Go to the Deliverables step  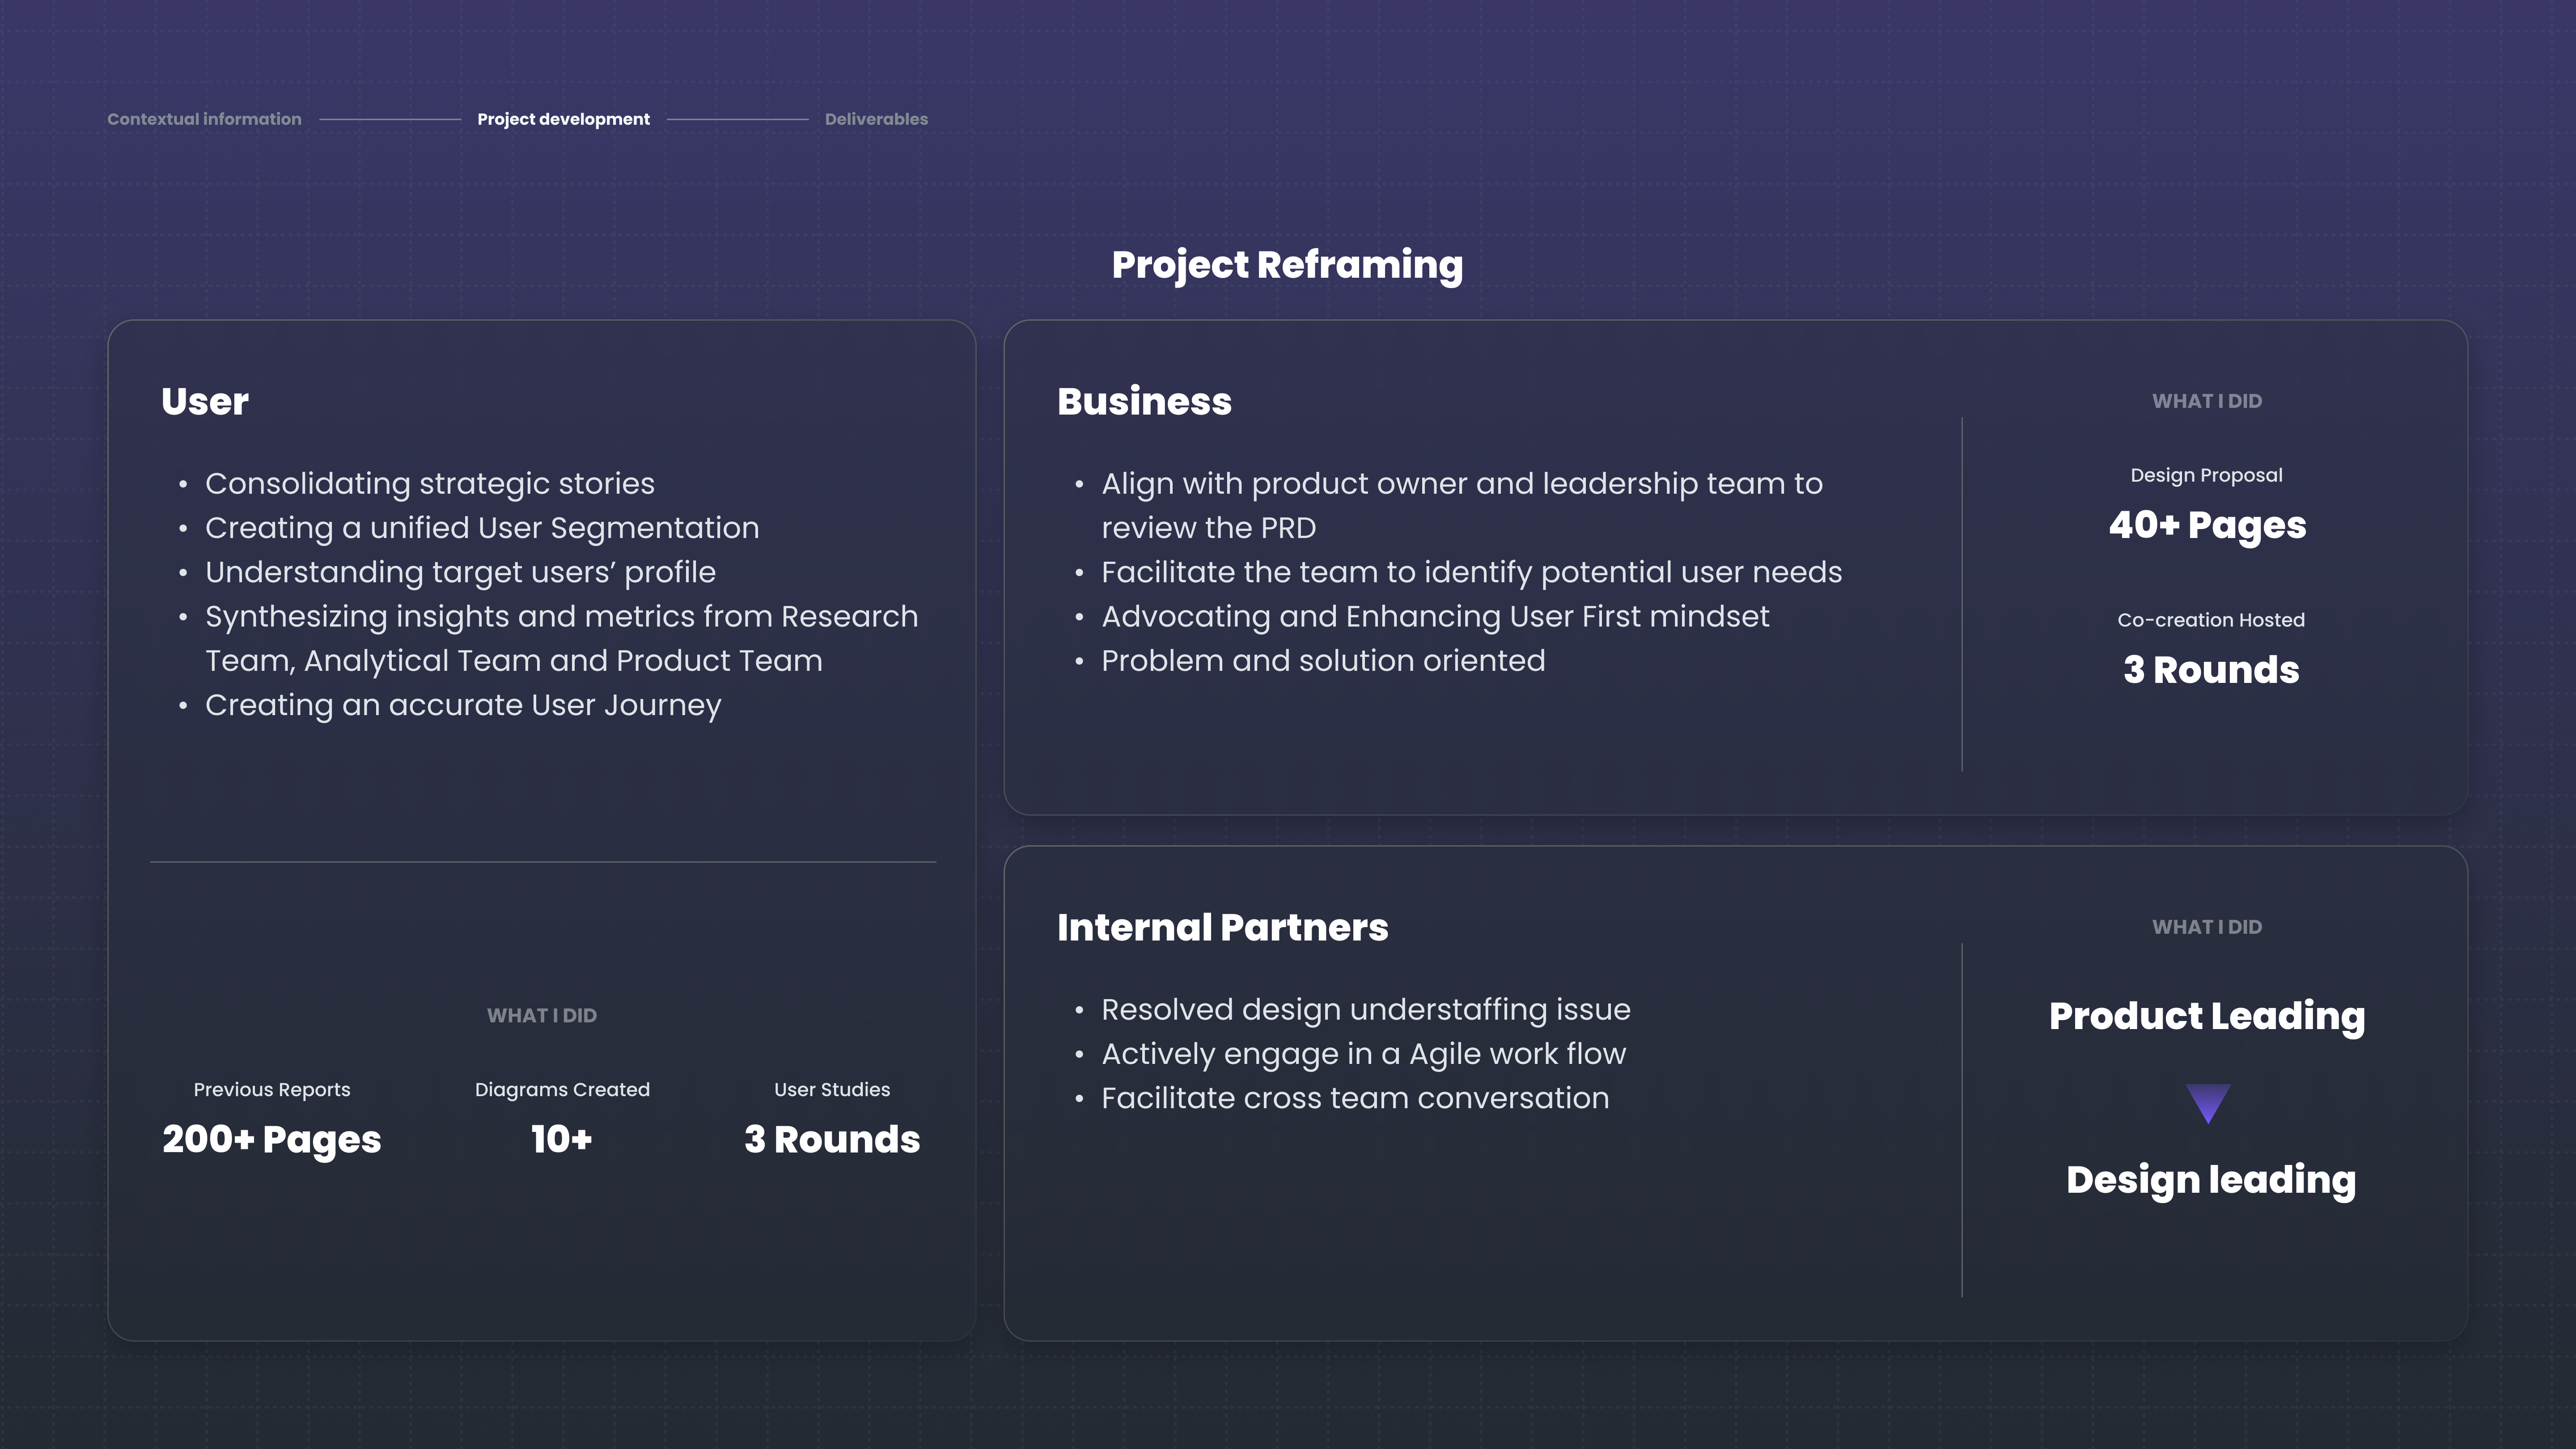pyautogui.click(x=876, y=119)
